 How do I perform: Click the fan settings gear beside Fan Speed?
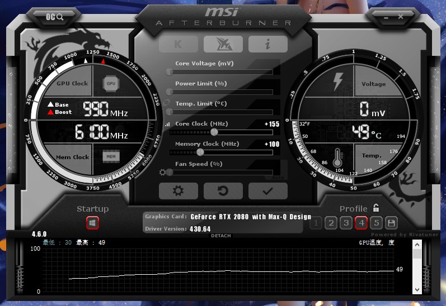(162, 173)
